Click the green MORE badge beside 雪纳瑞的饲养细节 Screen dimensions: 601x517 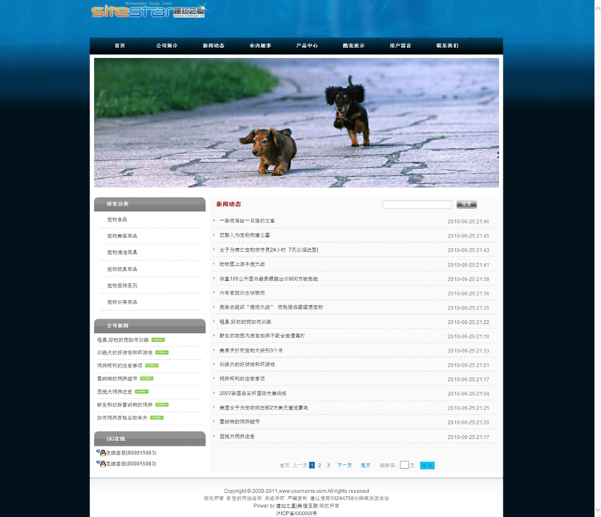point(146,378)
